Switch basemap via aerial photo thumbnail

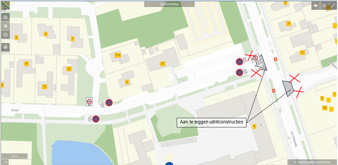point(5,5)
